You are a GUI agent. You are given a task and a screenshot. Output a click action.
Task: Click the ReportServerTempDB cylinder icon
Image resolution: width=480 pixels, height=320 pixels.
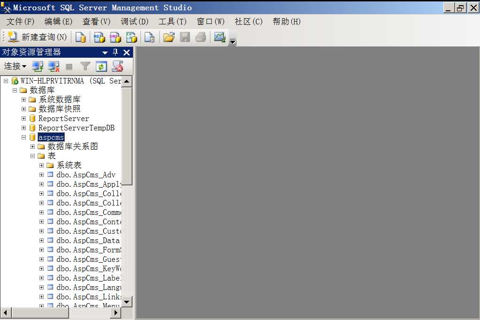tap(32, 128)
